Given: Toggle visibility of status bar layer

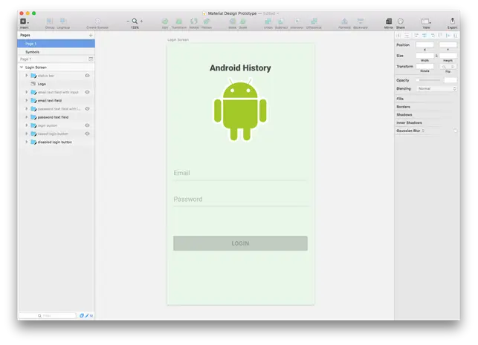Looking at the screenshot, I should coord(87,76).
